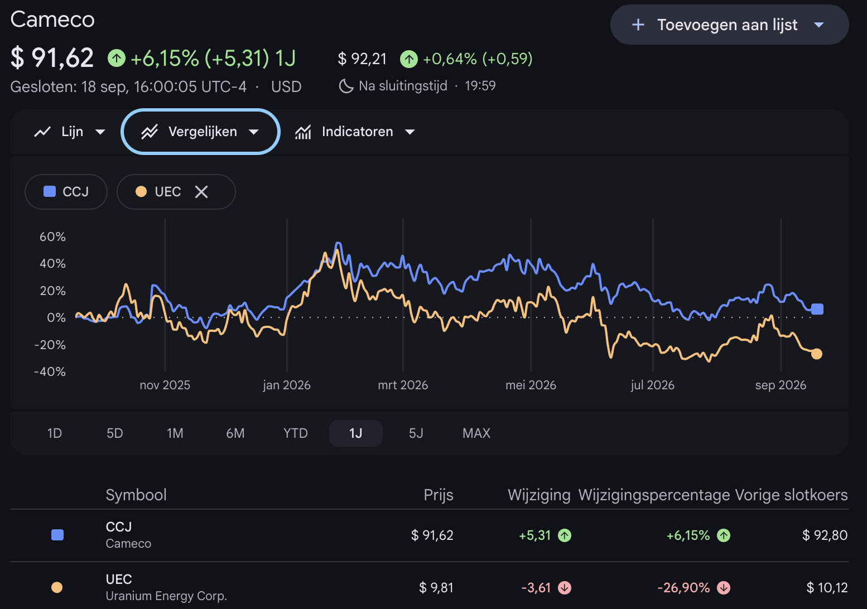The height and width of the screenshot is (609, 867).
Task: Click the USD currency label
Action: (x=286, y=87)
